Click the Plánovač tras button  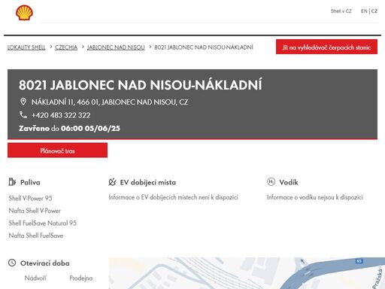coord(57,151)
